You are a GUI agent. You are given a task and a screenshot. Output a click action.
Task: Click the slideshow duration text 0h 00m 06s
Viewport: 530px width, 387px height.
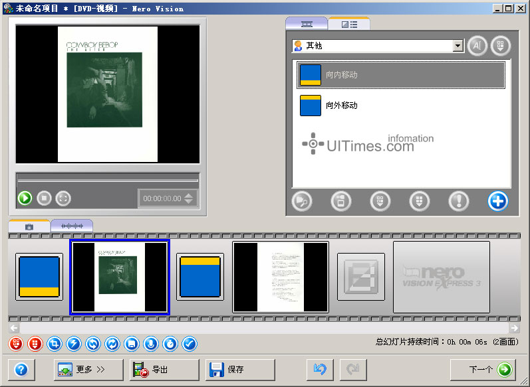tap(467, 342)
